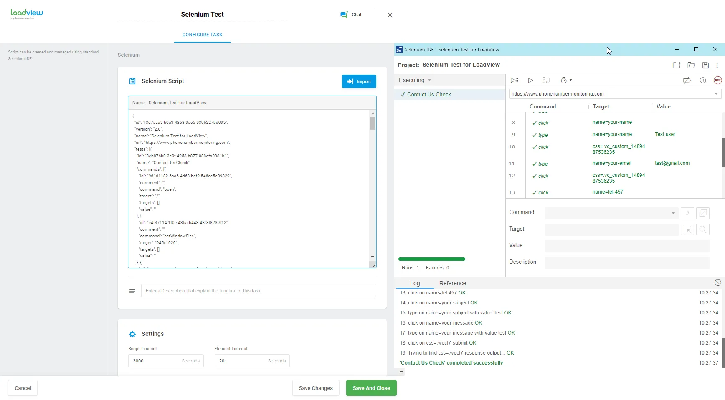Click the Settings gear icon
This screenshot has height=400, width=725.
[132, 334]
